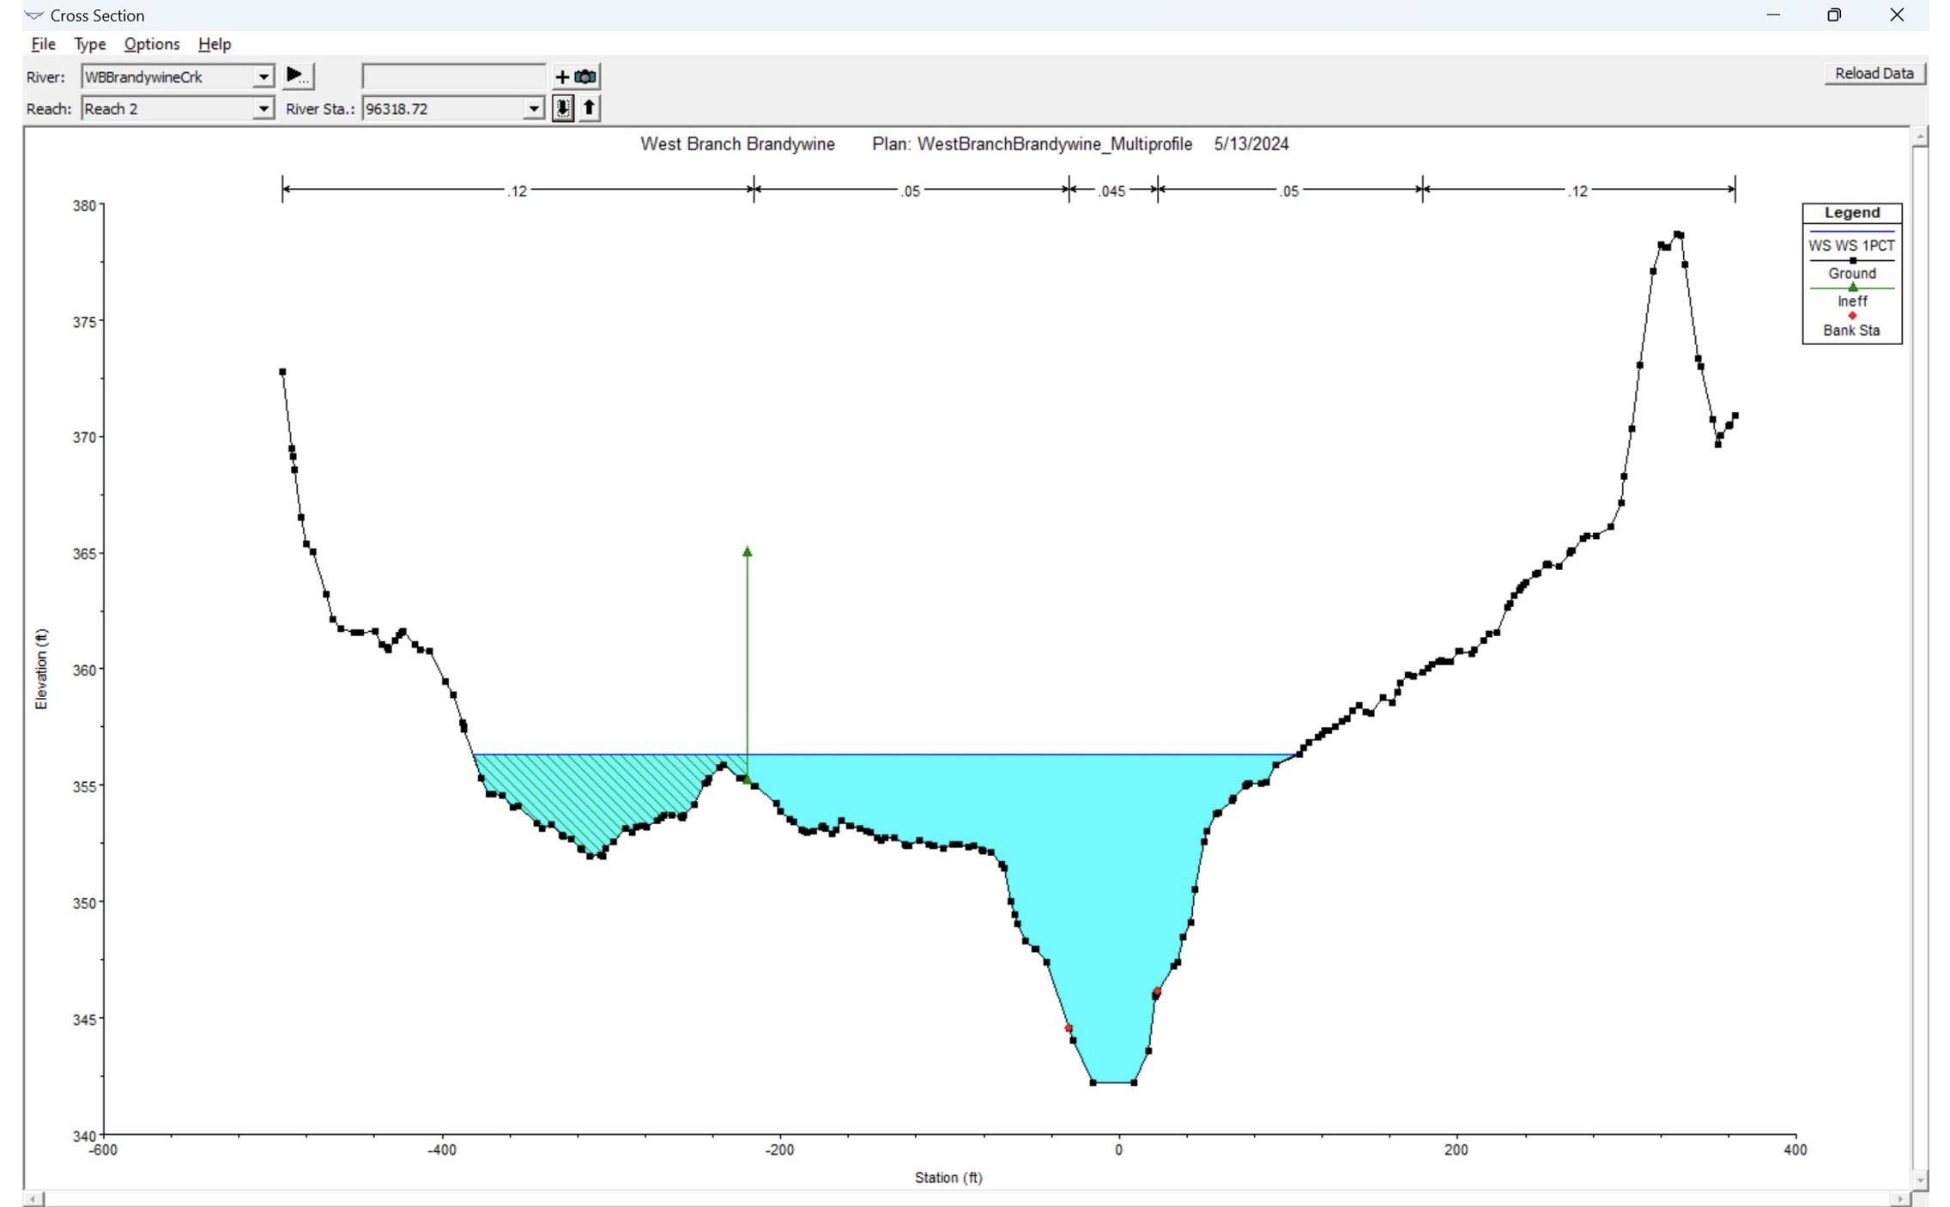Screen dimensions: 1950x1207
Task: Open the File menu
Action: pyautogui.click(x=43, y=44)
